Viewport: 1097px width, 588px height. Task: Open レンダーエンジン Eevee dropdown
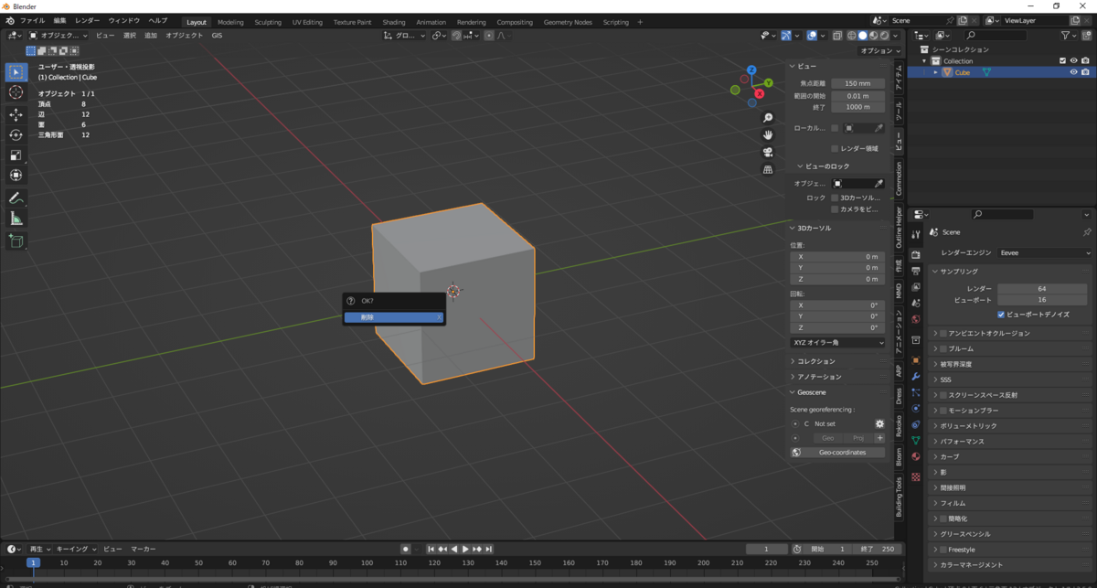coord(1044,252)
